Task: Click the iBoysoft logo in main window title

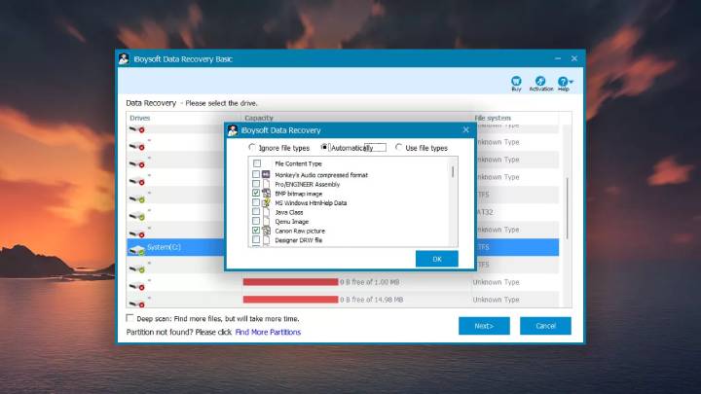Action: point(124,59)
